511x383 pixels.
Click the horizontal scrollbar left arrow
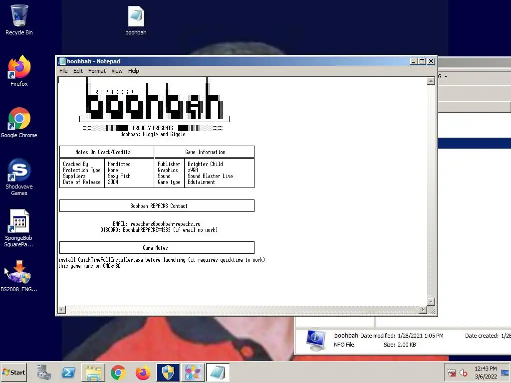62,309
